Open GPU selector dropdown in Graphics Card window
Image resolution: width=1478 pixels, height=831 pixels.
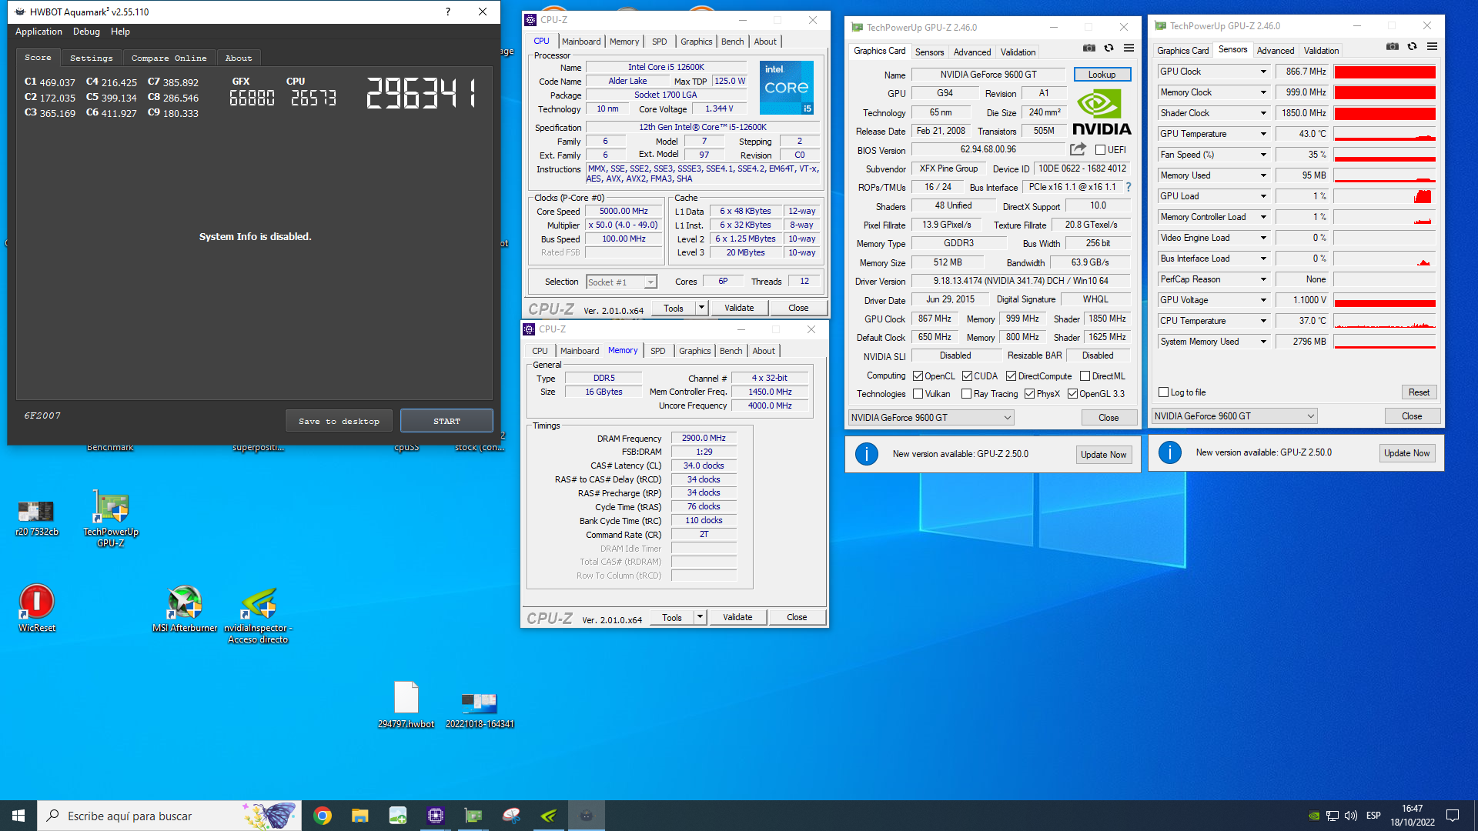point(931,418)
